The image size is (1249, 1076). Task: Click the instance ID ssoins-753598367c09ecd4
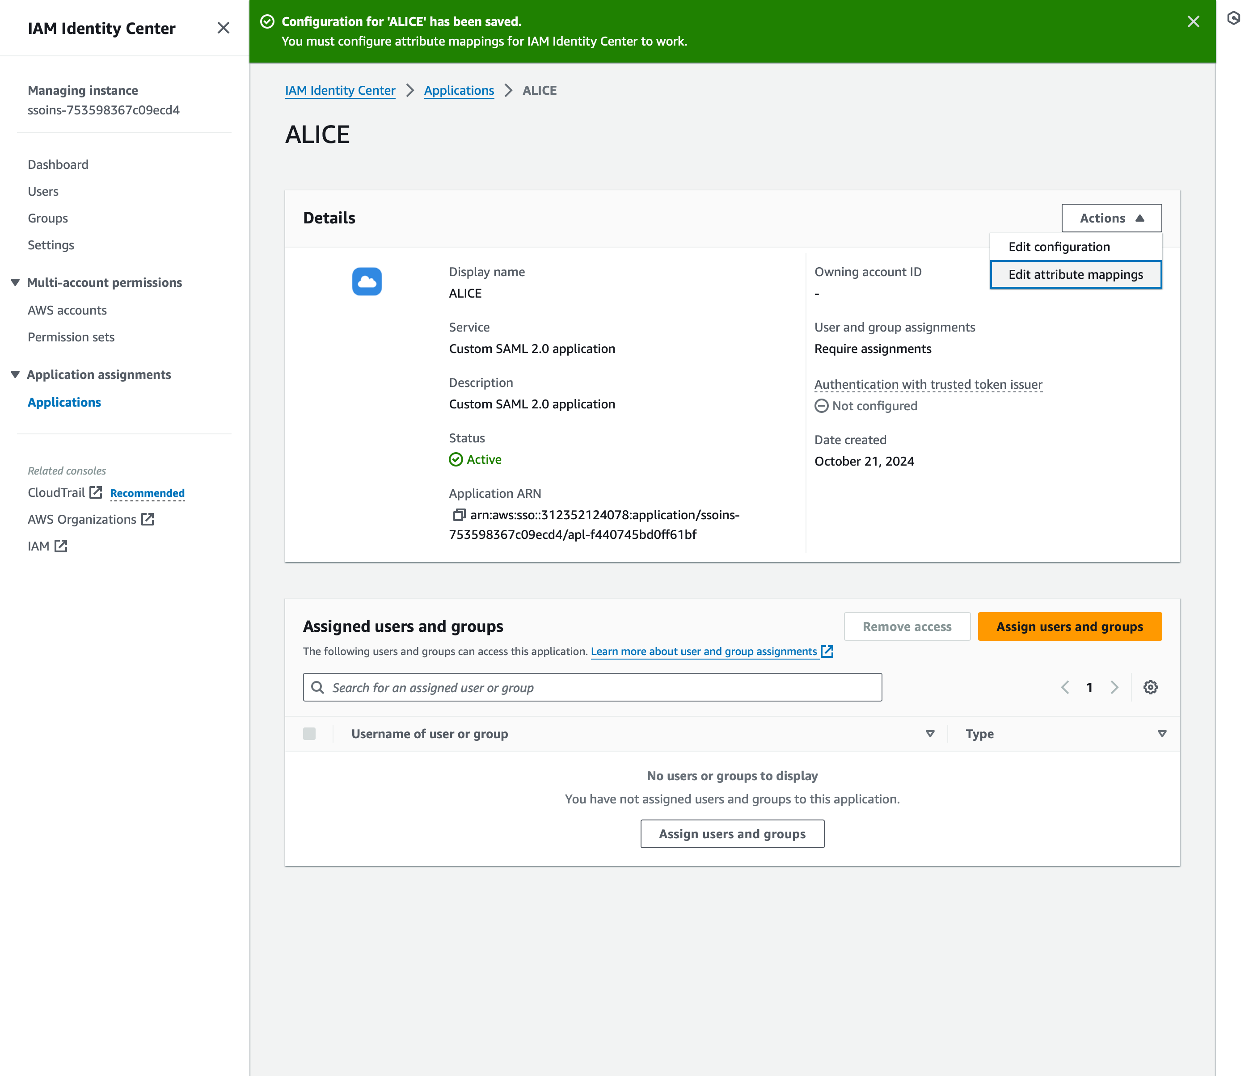(x=104, y=109)
